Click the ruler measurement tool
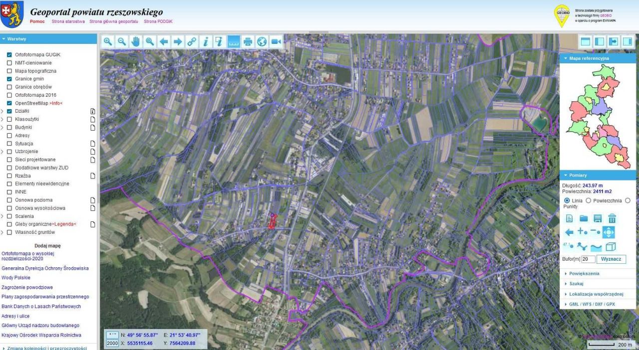Viewport: 639px width, 350px height. (x=234, y=42)
